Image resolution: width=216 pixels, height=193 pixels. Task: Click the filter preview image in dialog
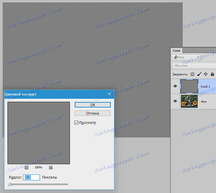[39, 133]
